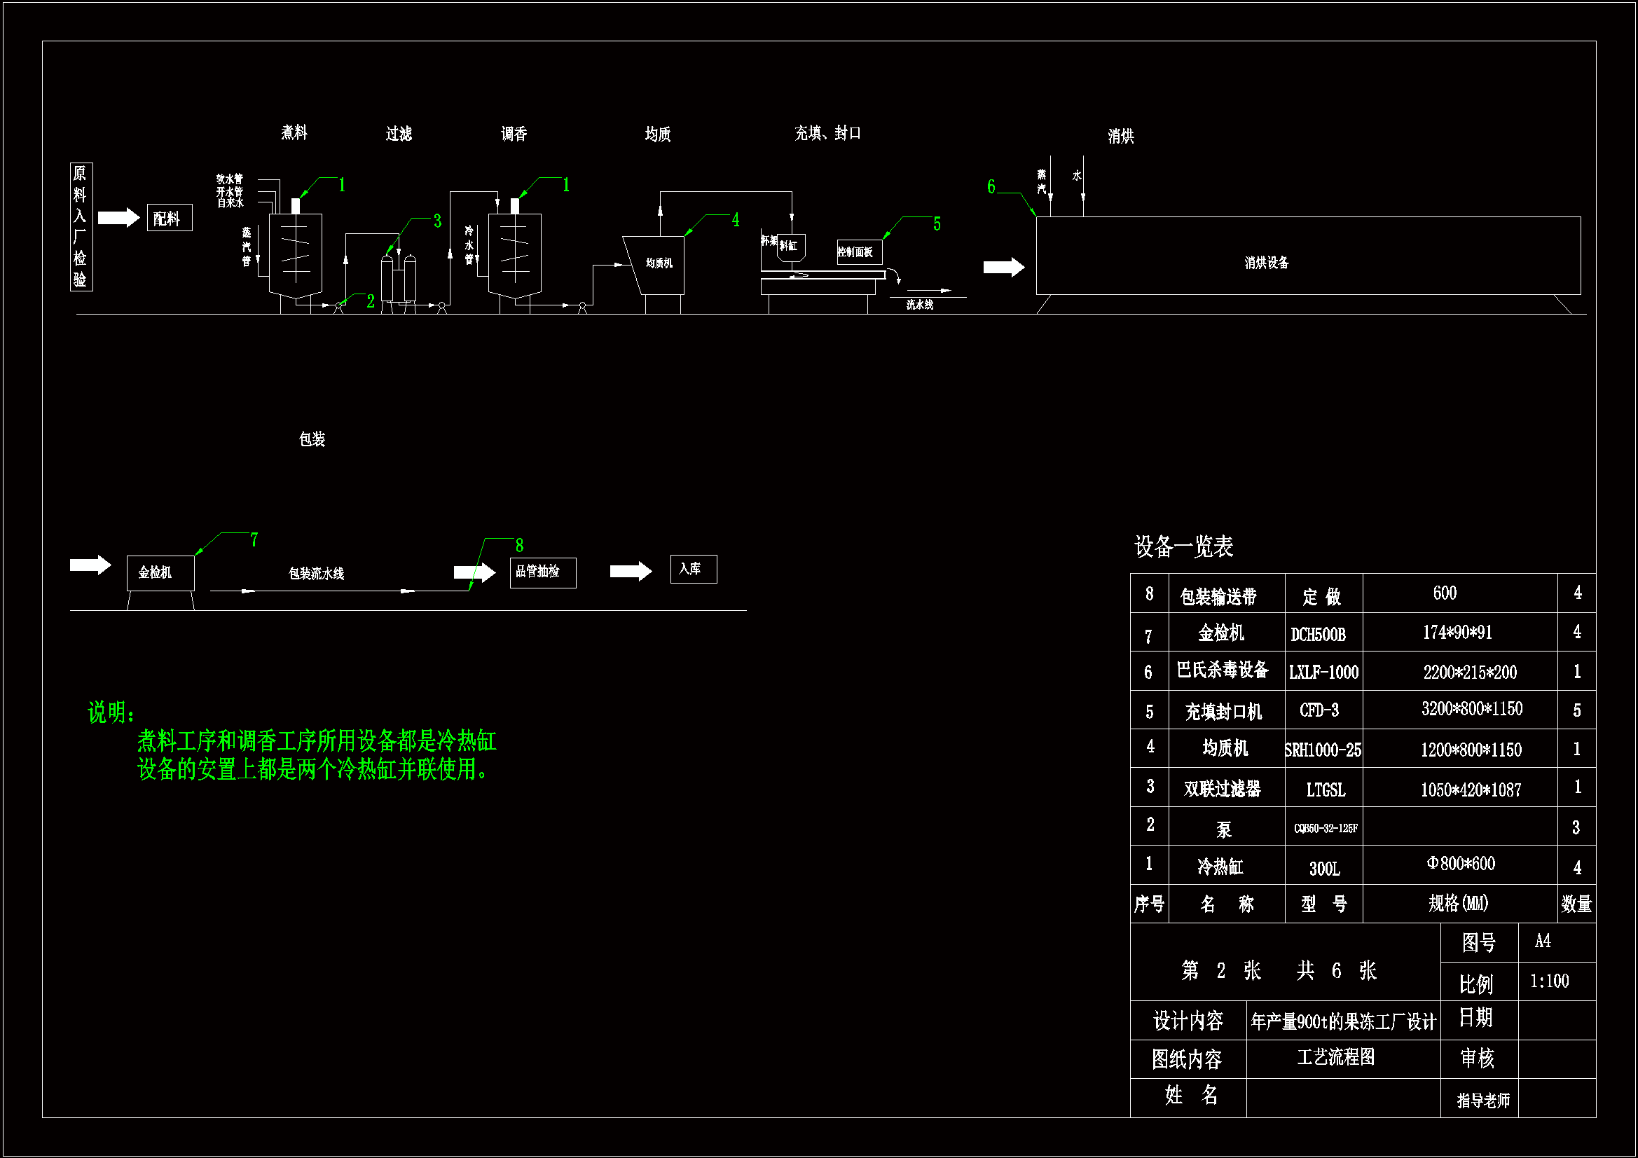Select the 工艺流程图 title block cell
The width and height of the screenshot is (1638, 1158).
(x=1335, y=1057)
